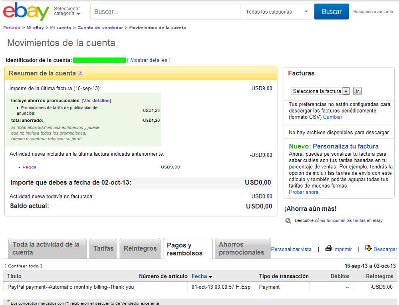399x305 pixels.
Task: Open the Reintegros tab
Action: (x=140, y=248)
